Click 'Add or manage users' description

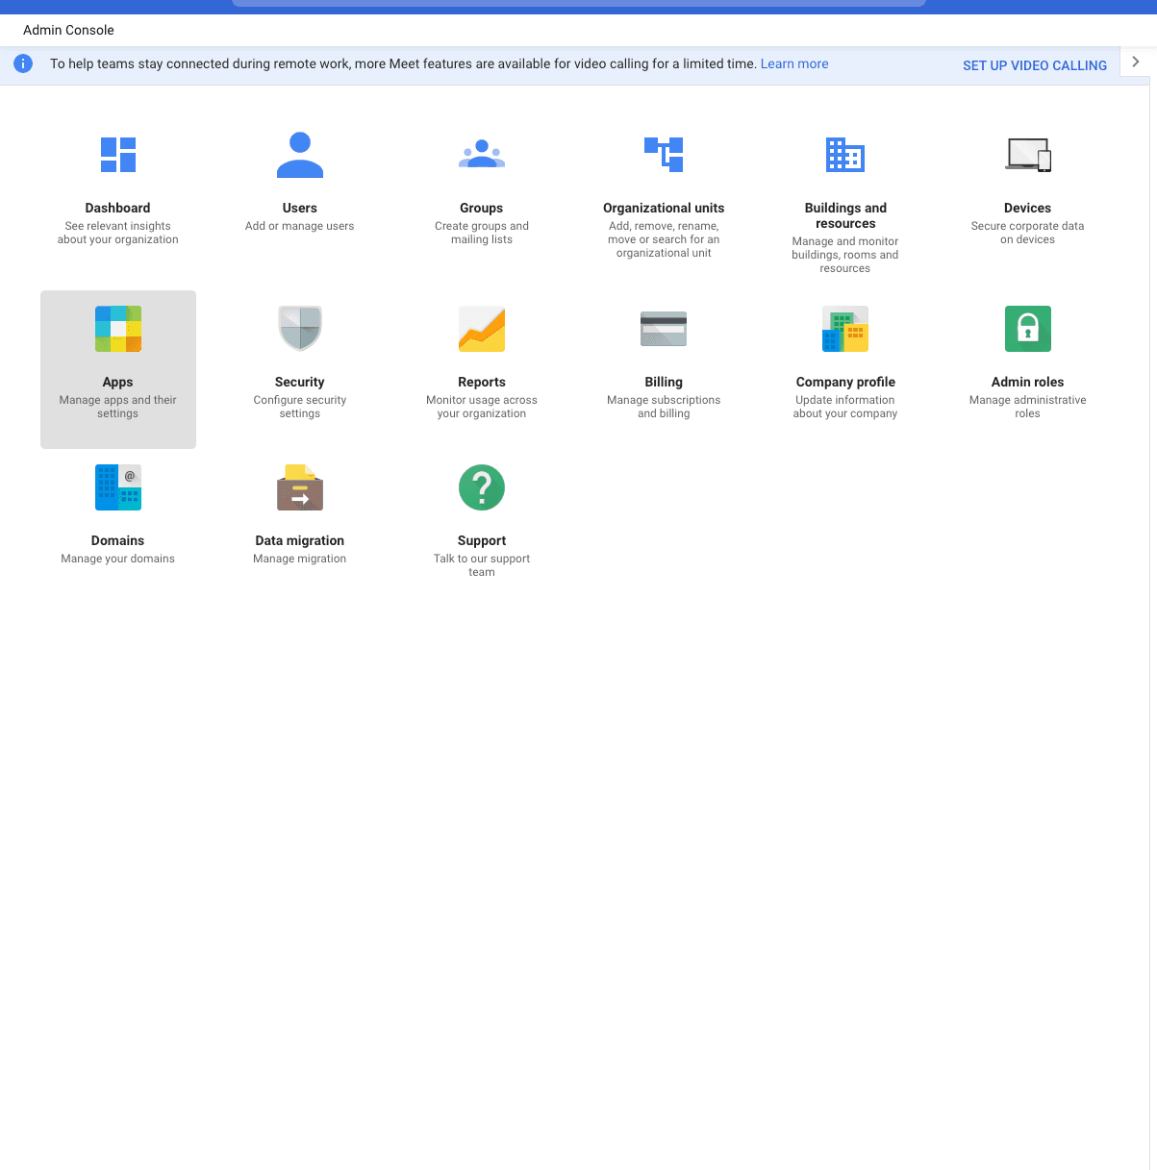pos(300,226)
